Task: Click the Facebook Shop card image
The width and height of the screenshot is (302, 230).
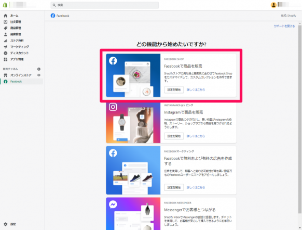Action: pos(133,75)
